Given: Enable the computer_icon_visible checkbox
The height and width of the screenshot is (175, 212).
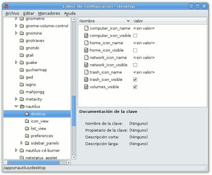Looking at the screenshot, I should (135, 36).
